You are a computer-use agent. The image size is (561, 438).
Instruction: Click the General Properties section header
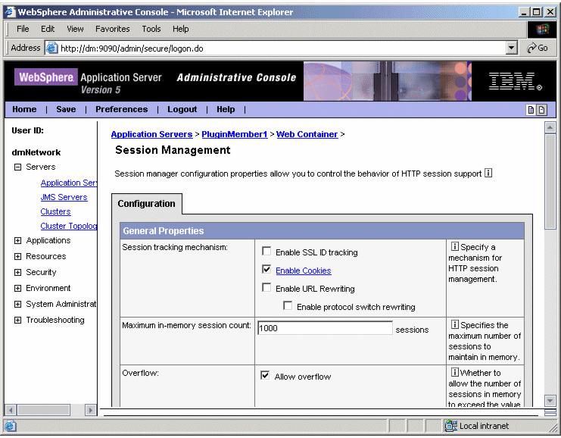(322, 231)
